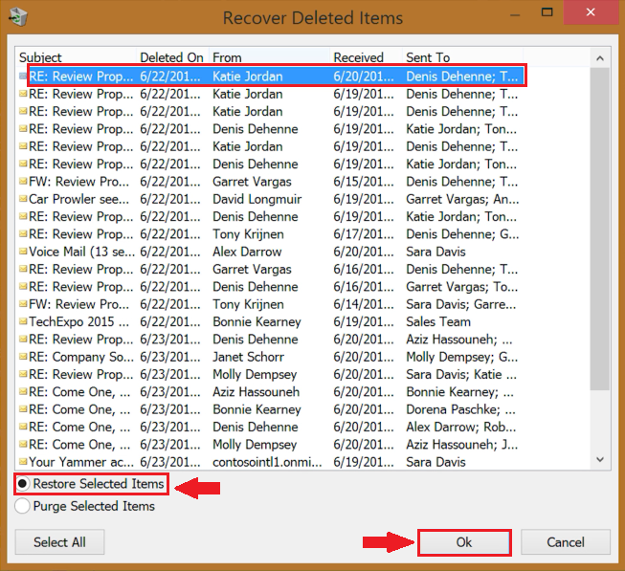Select the RE: Come One message from Molly Dempsey
The height and width of the screenshot is (571, 625).
coord(270,445)
